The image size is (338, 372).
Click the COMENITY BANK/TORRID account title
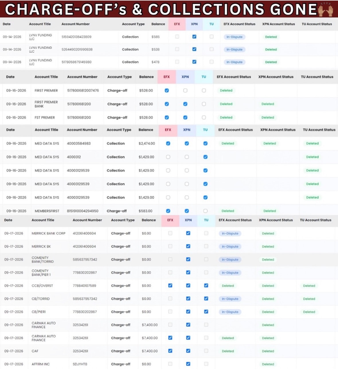click(43, 260)
